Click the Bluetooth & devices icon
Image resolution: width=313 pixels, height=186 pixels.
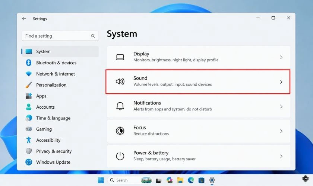click(x=29, y=62)
